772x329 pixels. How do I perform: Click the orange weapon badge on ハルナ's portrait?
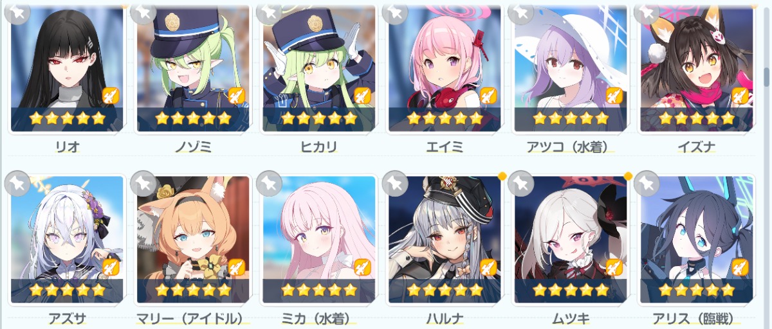tap(489, 267)
